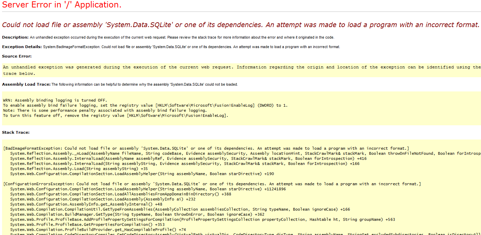Select the 'WRN: Assembly binding logging' line
The image size is (481, 235).
click(54, 100)
